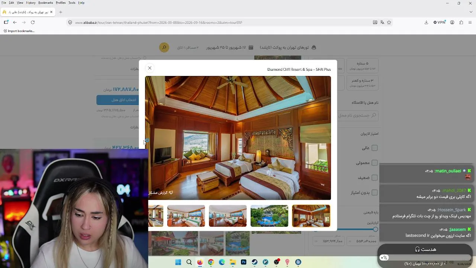The width and height of the screenshot is (476, 268).
Task: Open Photoshop from the taskbar
Action: point(244,262)
